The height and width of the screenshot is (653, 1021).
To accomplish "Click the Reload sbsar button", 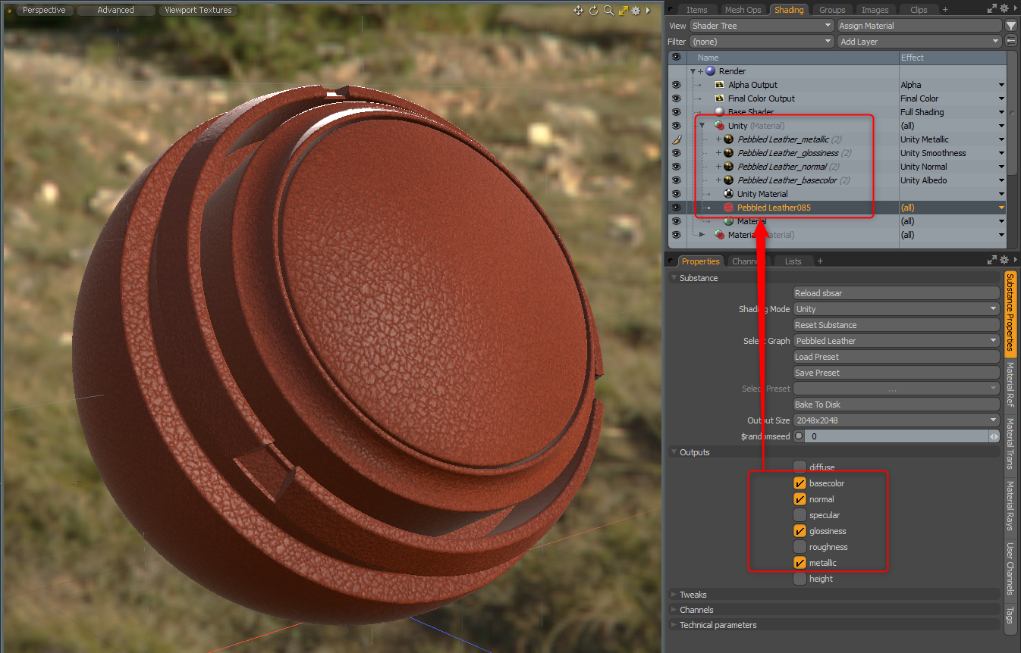I will (895, 292).
